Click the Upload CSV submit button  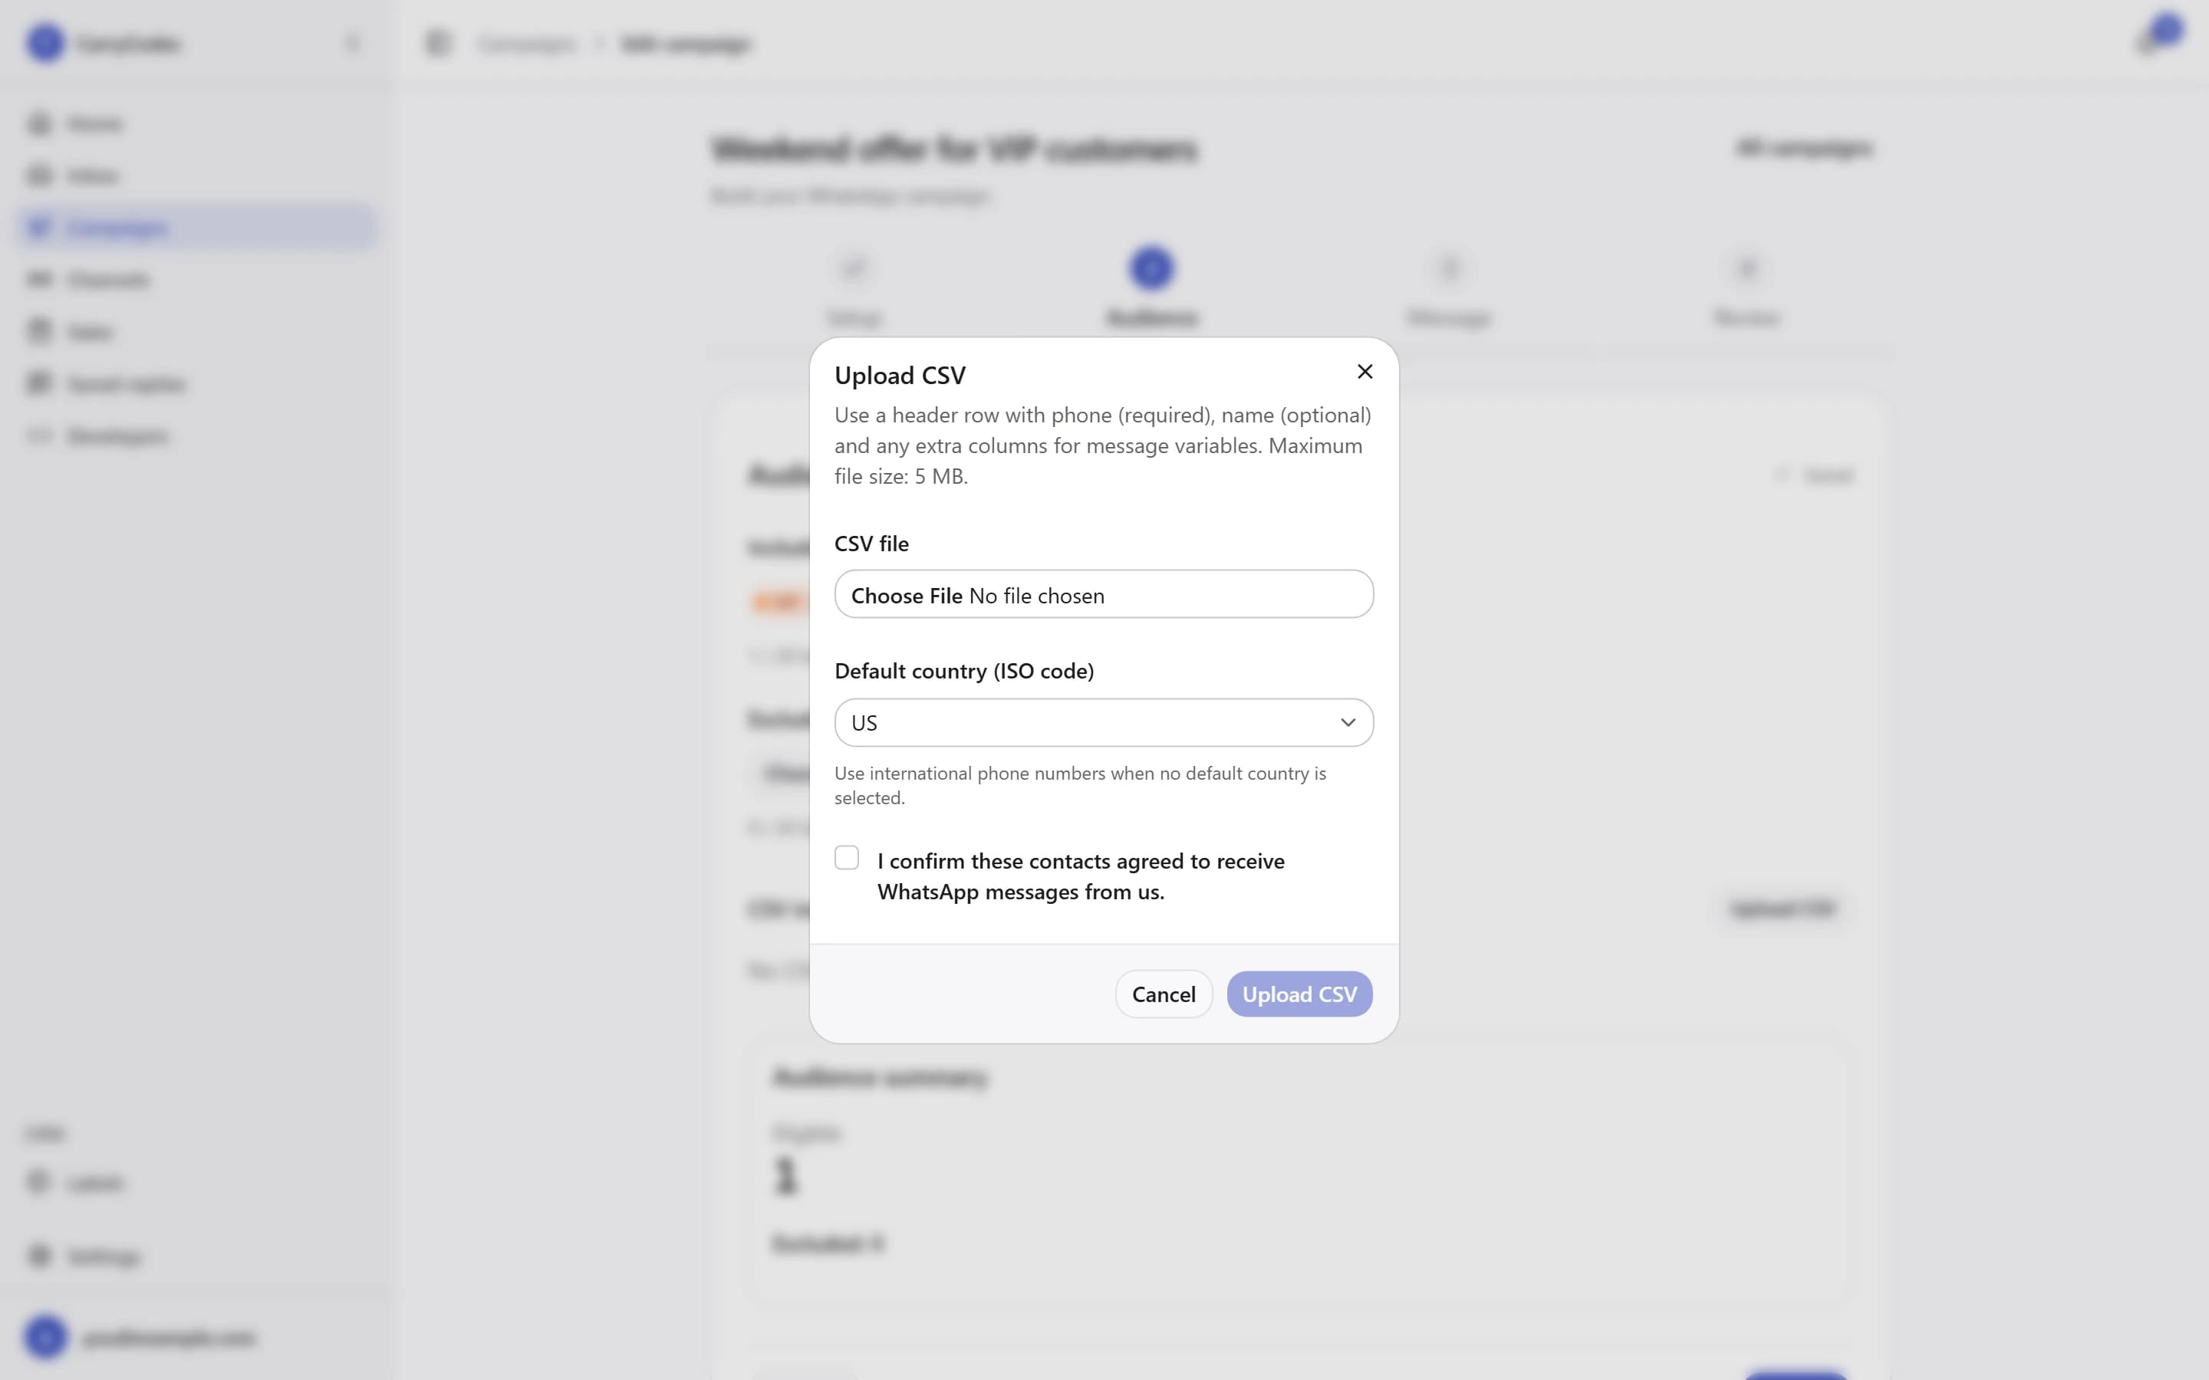point(1299,994)
